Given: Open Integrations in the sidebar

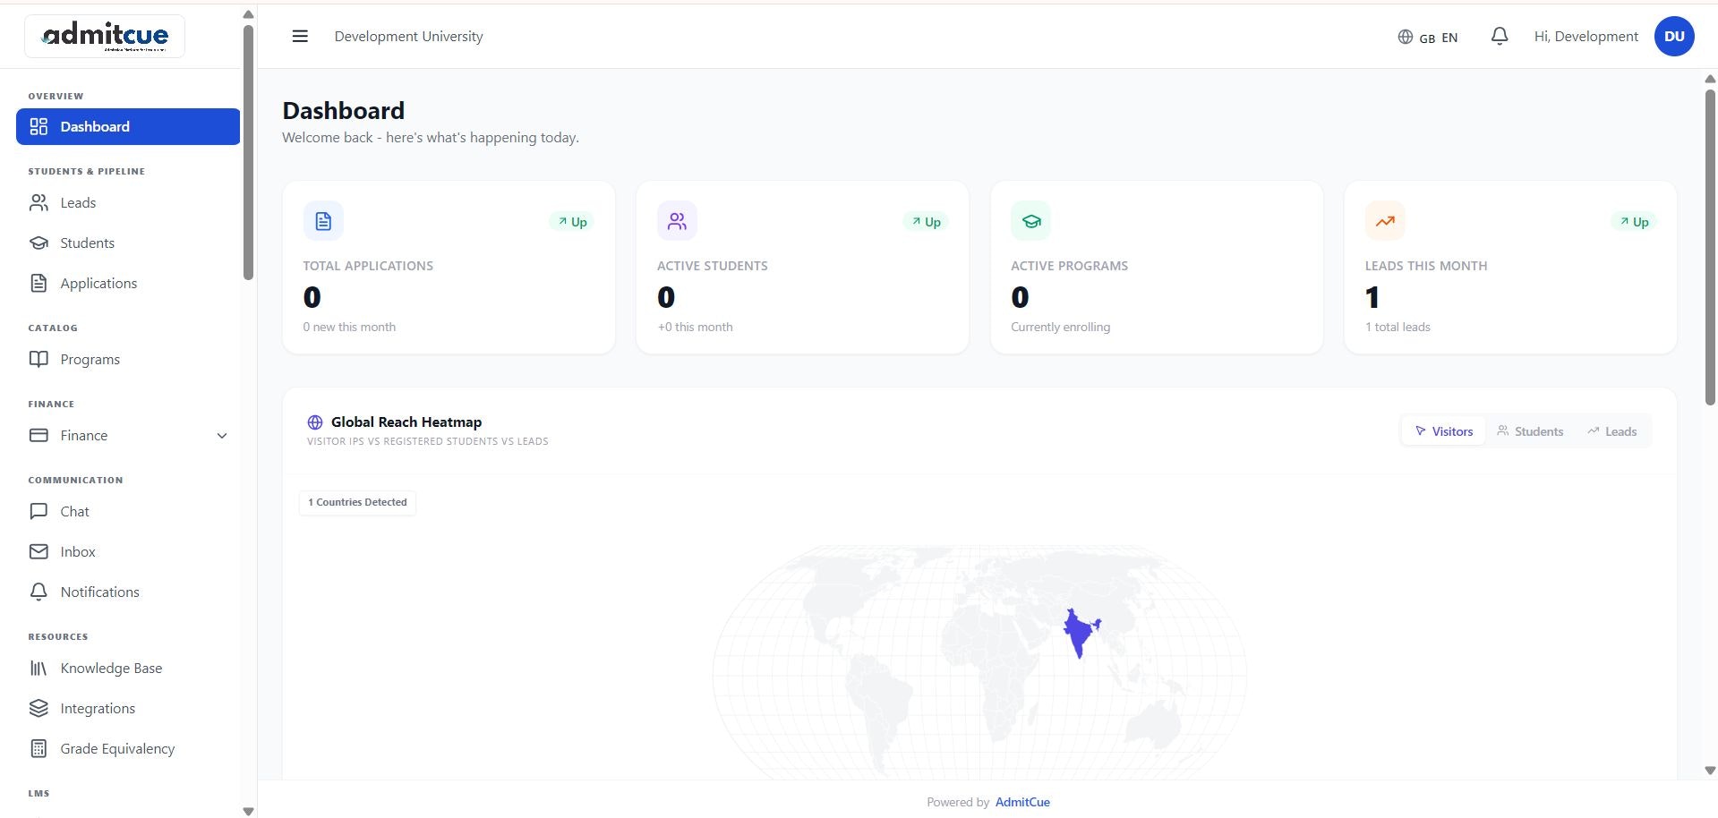Looking at the screenshot, I should (128, 709).
